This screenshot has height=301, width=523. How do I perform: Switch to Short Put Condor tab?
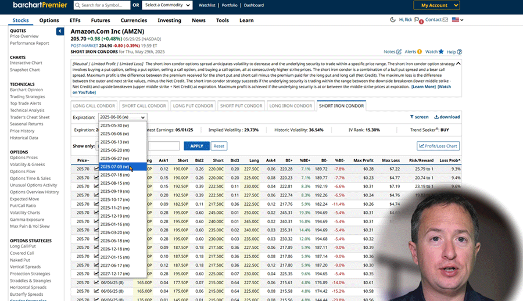241,106
